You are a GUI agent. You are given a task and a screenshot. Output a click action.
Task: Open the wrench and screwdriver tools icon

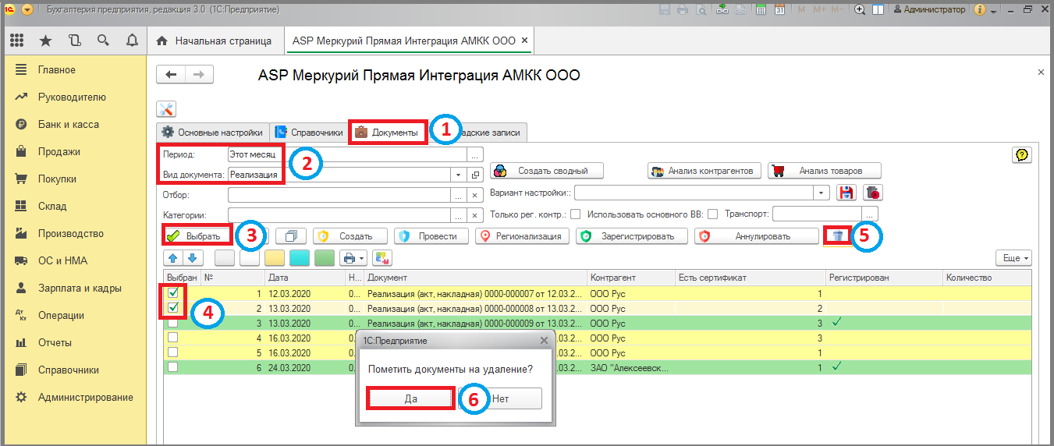tap(166, 109)
